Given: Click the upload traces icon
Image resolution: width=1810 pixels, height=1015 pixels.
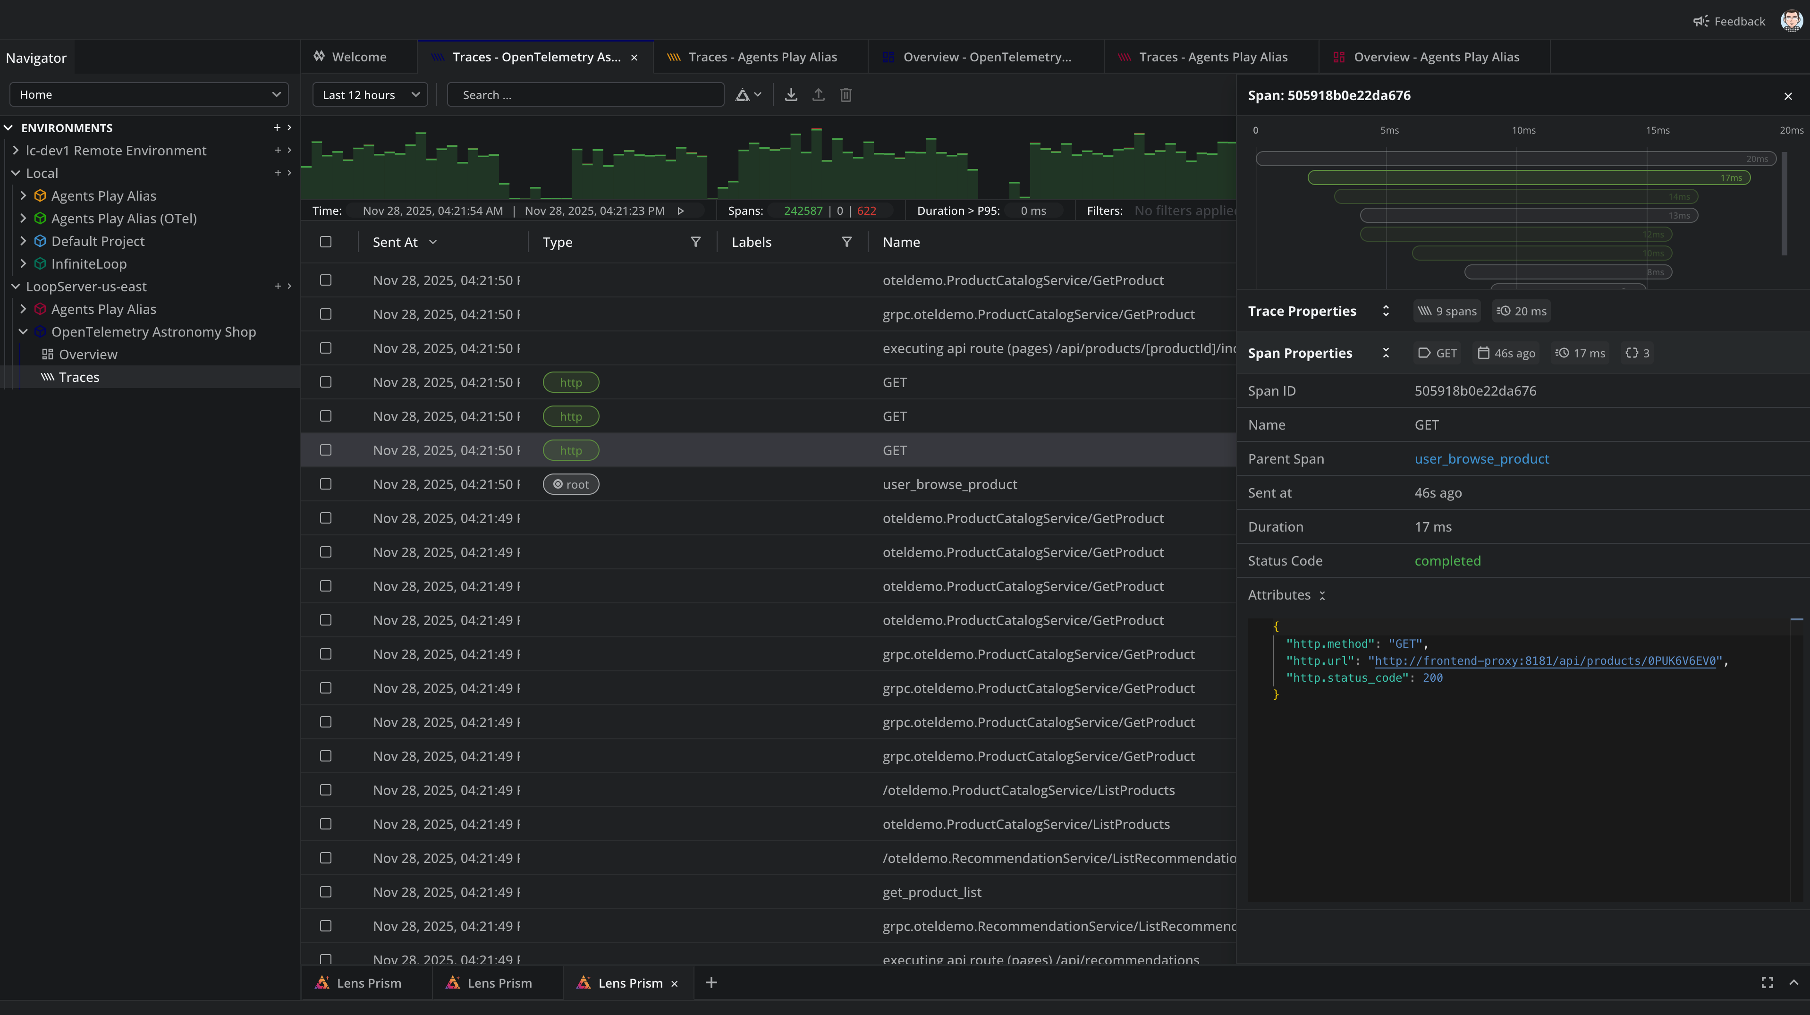Looking at the screenshot, I should pos(818,95).
